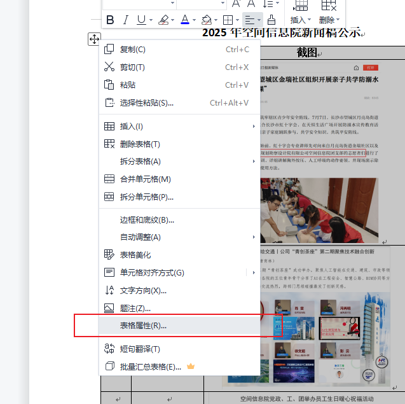Open 边框和底纹(B)... dialog

[179, 220]
